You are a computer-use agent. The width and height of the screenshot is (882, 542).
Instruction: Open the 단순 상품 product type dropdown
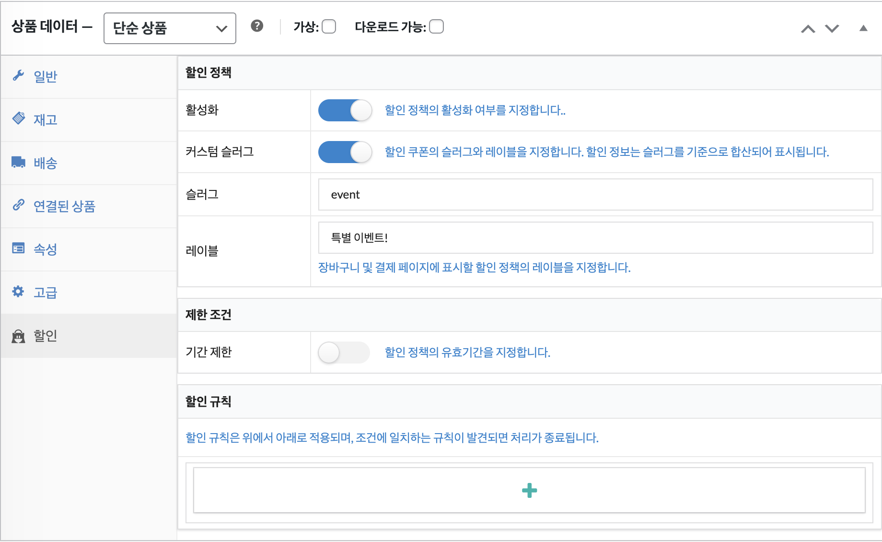pyautogui.click(x=170, y=28)
